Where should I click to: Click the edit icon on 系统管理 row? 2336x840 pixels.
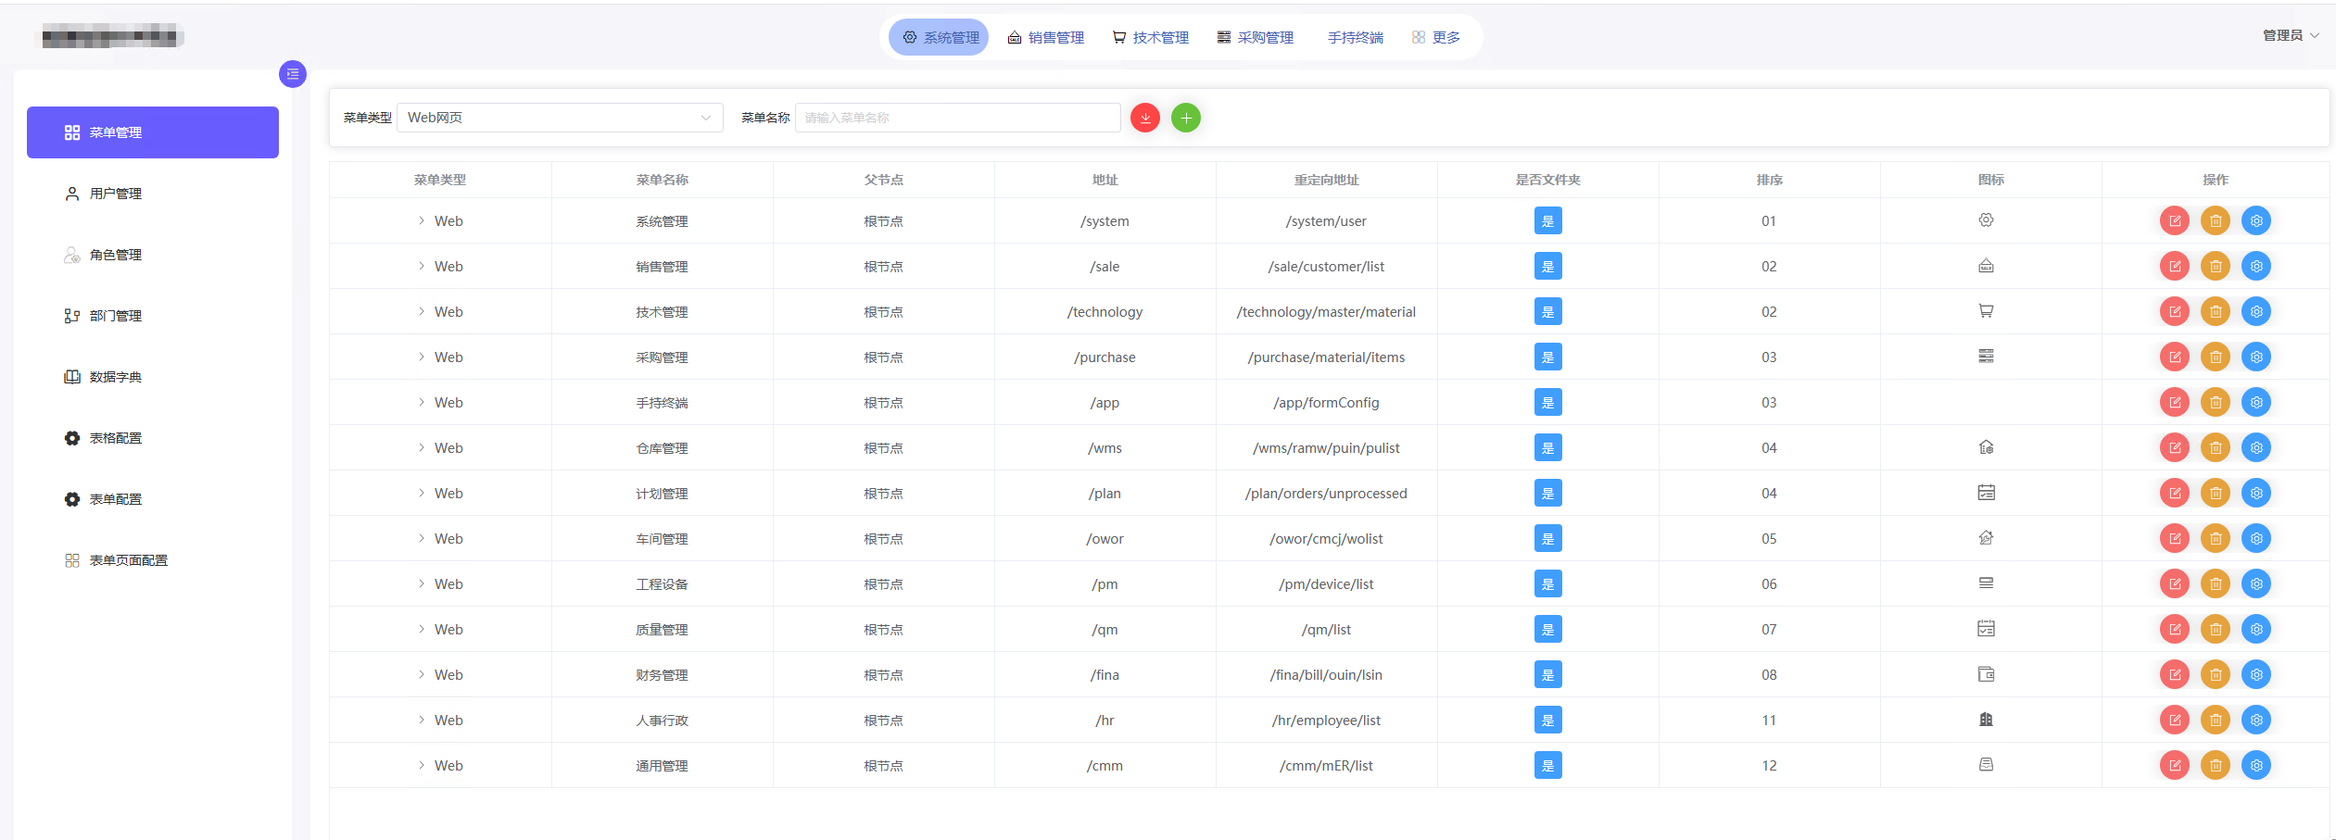(2176, 220)
